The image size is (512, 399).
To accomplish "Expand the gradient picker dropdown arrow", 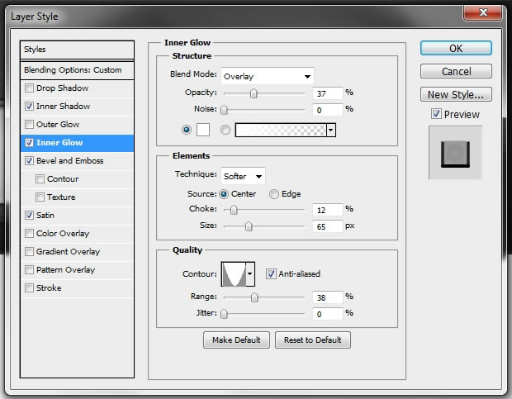I will pos(331,130).
